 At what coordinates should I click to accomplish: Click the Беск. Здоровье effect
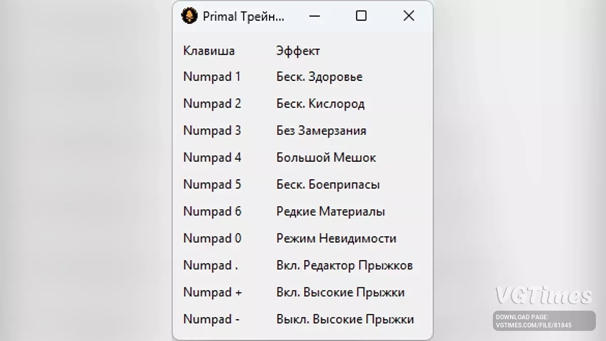pos(319,77)
